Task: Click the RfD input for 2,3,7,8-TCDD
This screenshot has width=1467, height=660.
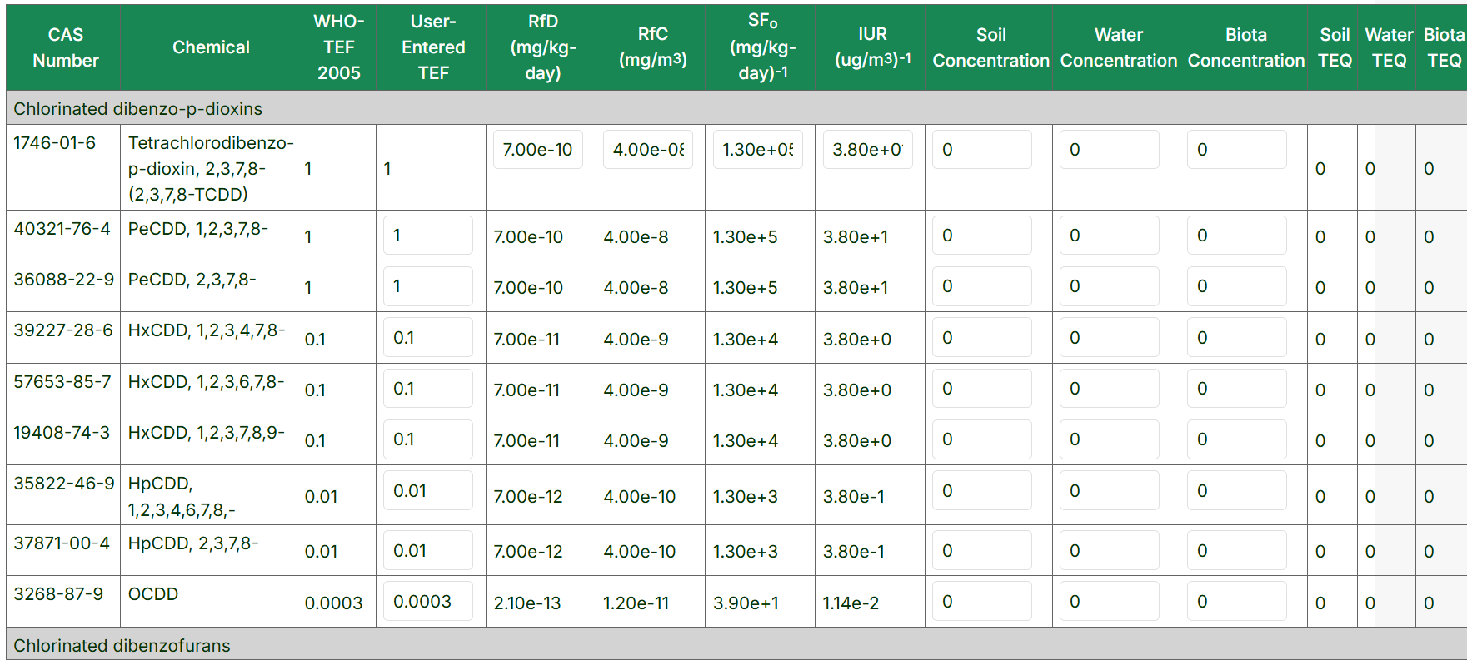Action: click(x=537, y=150)
